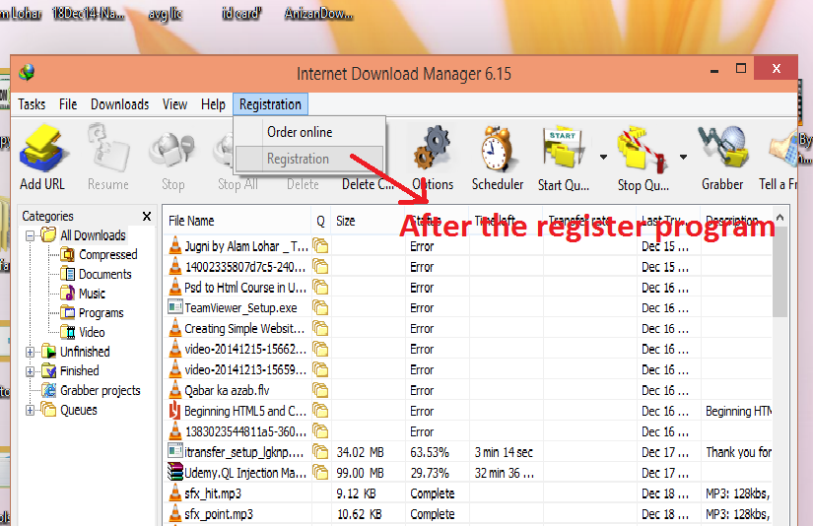Image resolution: width=813 pixels, height=526 pixels.
Task: Click the Stop Queue icon
Action: point(642,150)
